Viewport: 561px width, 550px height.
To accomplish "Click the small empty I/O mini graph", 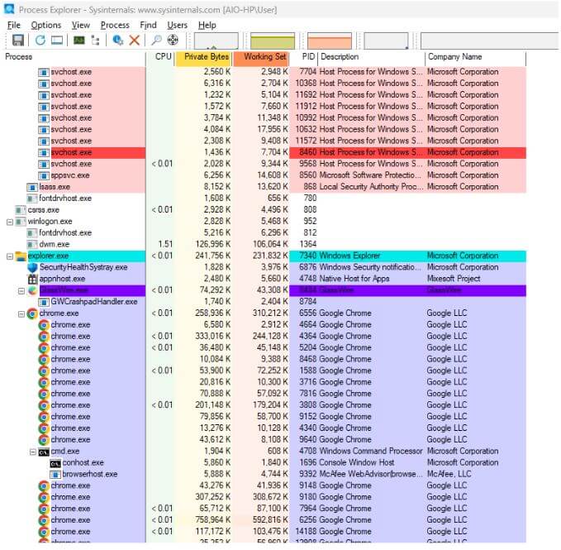I will tap(386, 41).
